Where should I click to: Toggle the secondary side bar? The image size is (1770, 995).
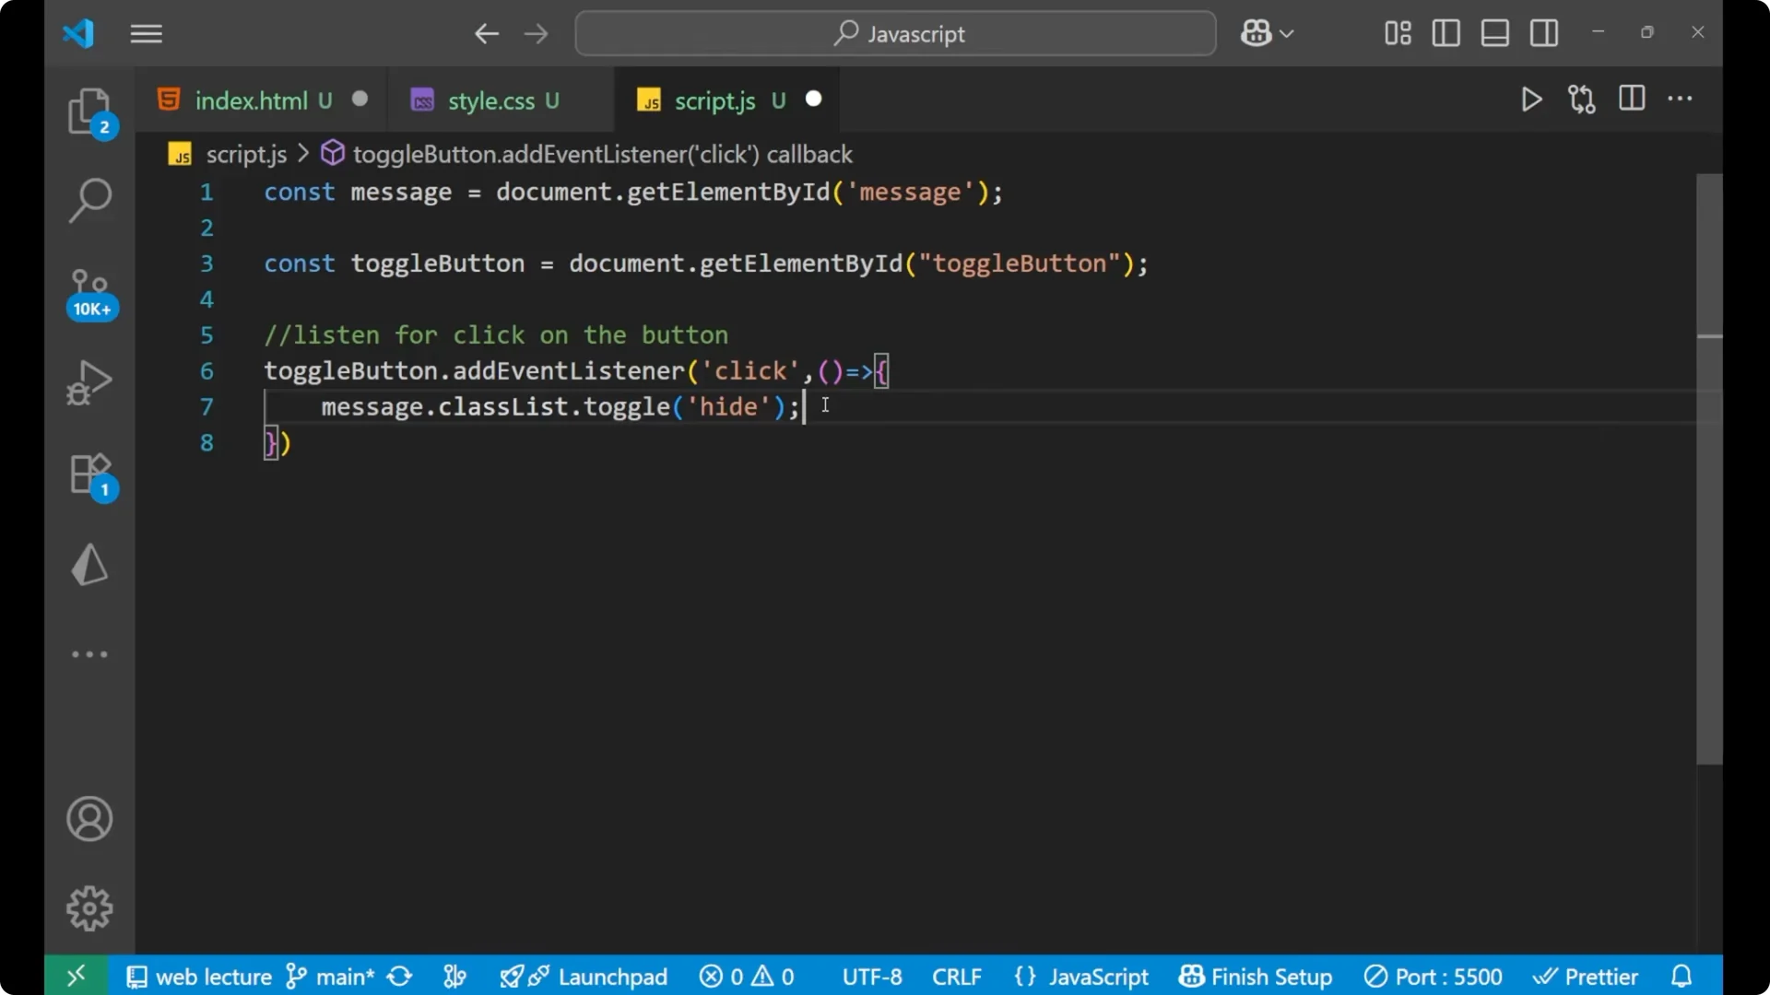[1544, 33]
